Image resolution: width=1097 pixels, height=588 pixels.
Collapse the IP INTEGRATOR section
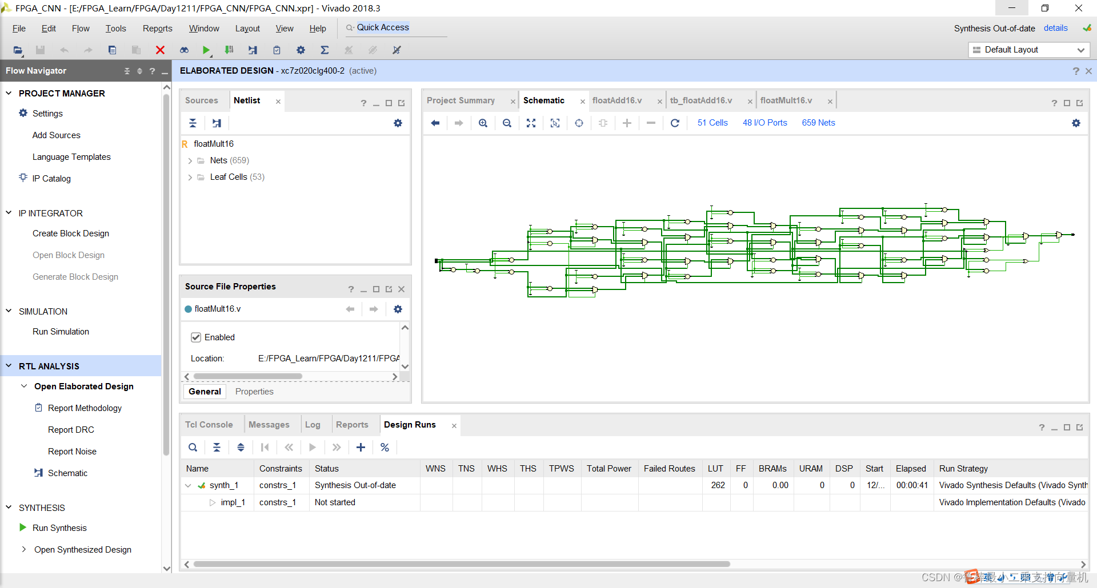pyautogui.click(x=9, y=213)
